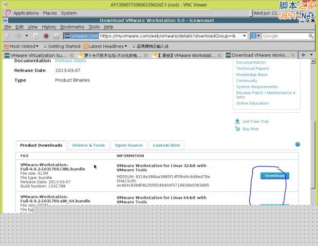Click Download for Linux 32-bit bundle
Screen dimensions: 318x246
click(x=275, y=176)
